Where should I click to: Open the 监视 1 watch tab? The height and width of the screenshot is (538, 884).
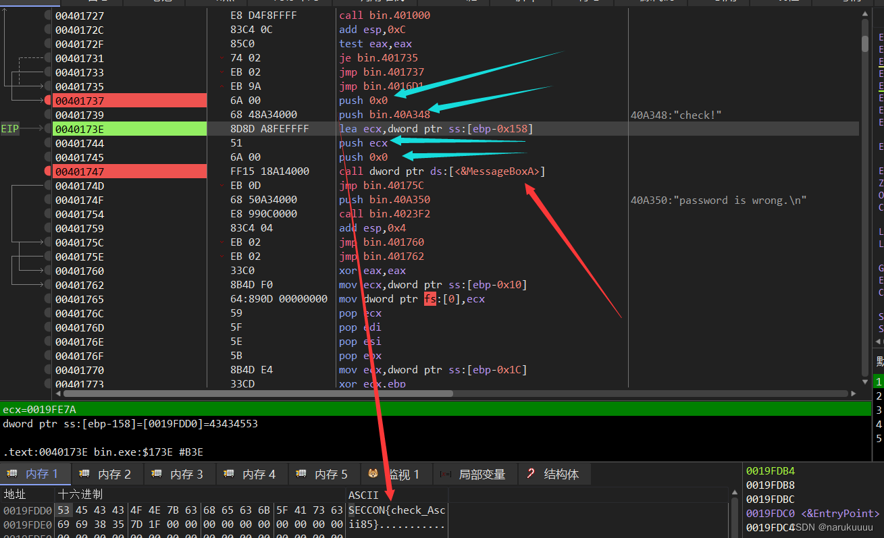395,475
